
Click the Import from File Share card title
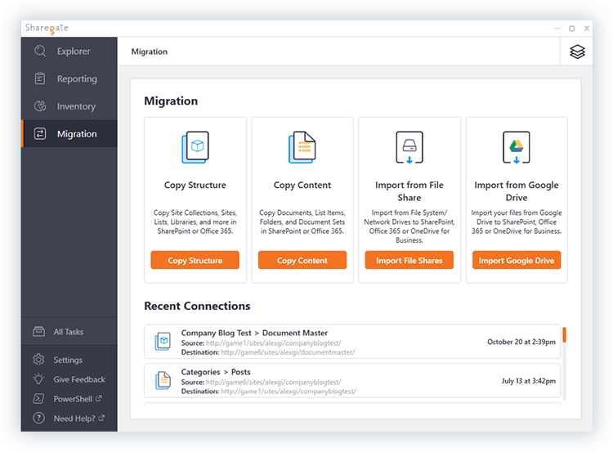[x=409, y=191]
